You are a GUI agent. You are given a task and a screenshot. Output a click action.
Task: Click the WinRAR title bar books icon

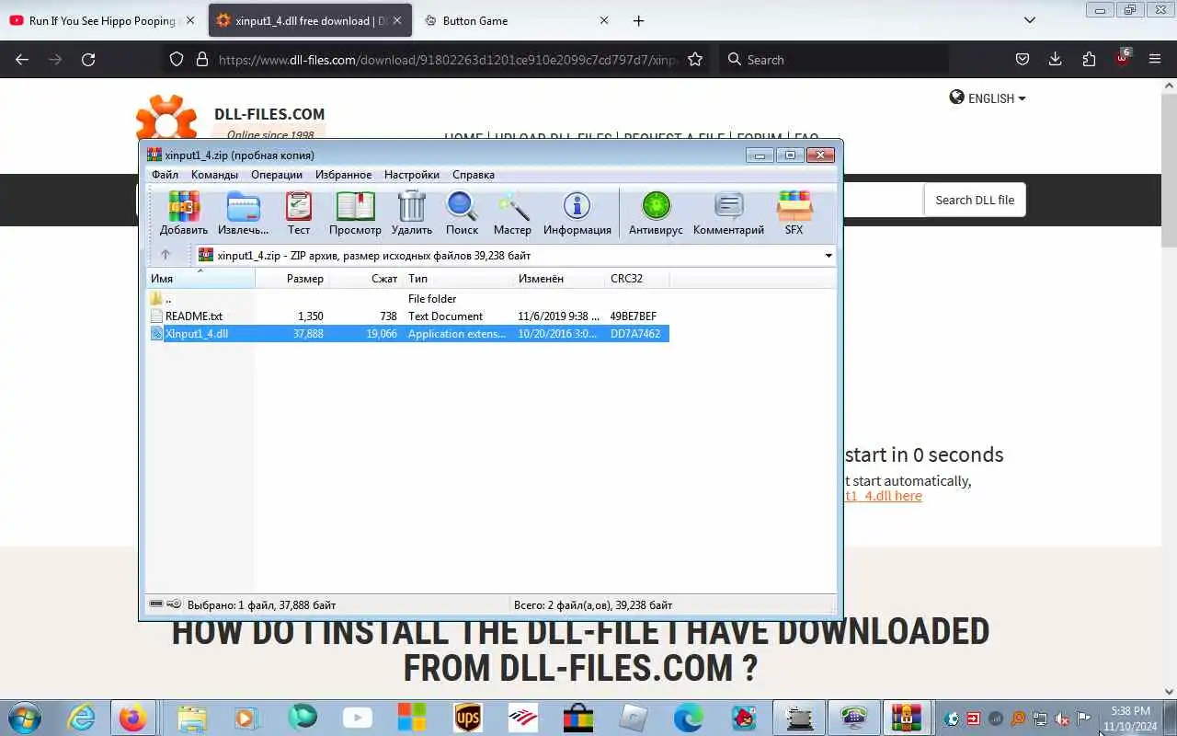pos(154,155)
